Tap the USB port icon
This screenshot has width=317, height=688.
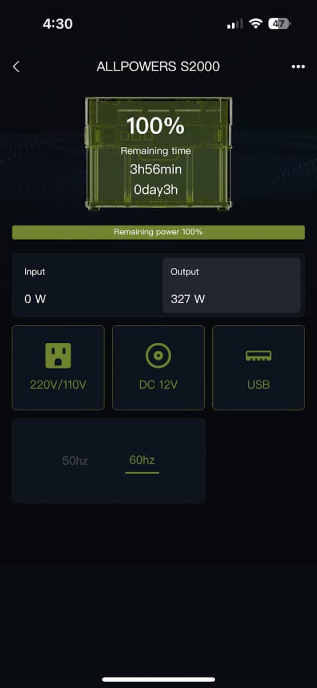[x=259, y=356]
